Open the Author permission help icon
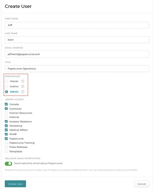Screen dimensions: 153x190 23,86
